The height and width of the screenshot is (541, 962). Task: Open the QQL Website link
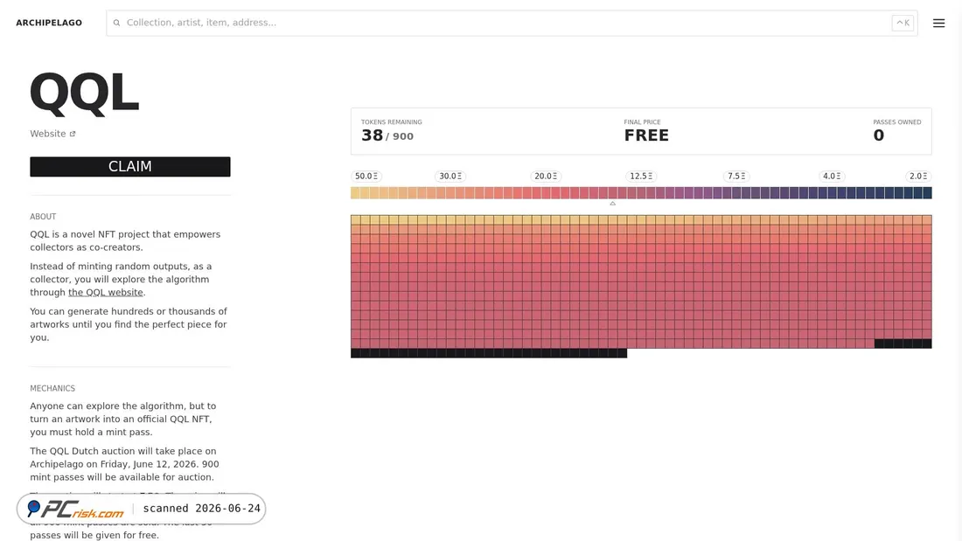coord(52,134)
